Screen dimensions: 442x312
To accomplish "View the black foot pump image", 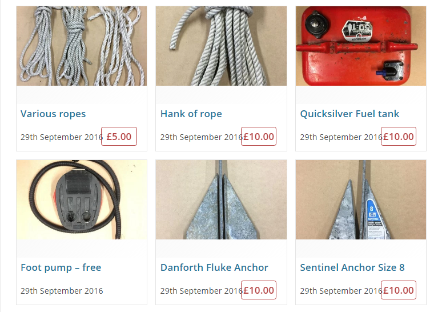I will [x=82, y=200].
